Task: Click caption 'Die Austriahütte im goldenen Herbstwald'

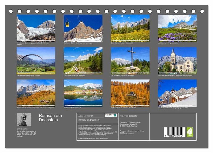Action: [123, 108]
